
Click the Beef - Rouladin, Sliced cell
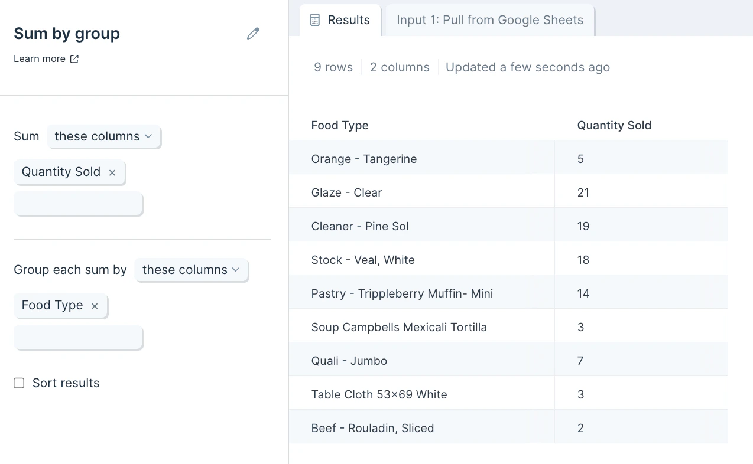[x=372, y=428]
